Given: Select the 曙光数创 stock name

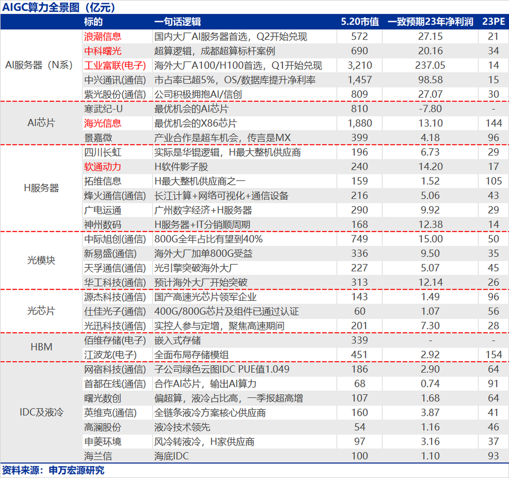Looking at the screenshot, I should 103,398.
